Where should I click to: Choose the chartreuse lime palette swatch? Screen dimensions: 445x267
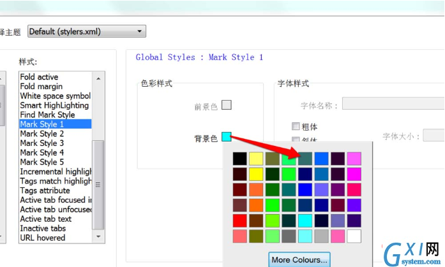tap(273, 220)
